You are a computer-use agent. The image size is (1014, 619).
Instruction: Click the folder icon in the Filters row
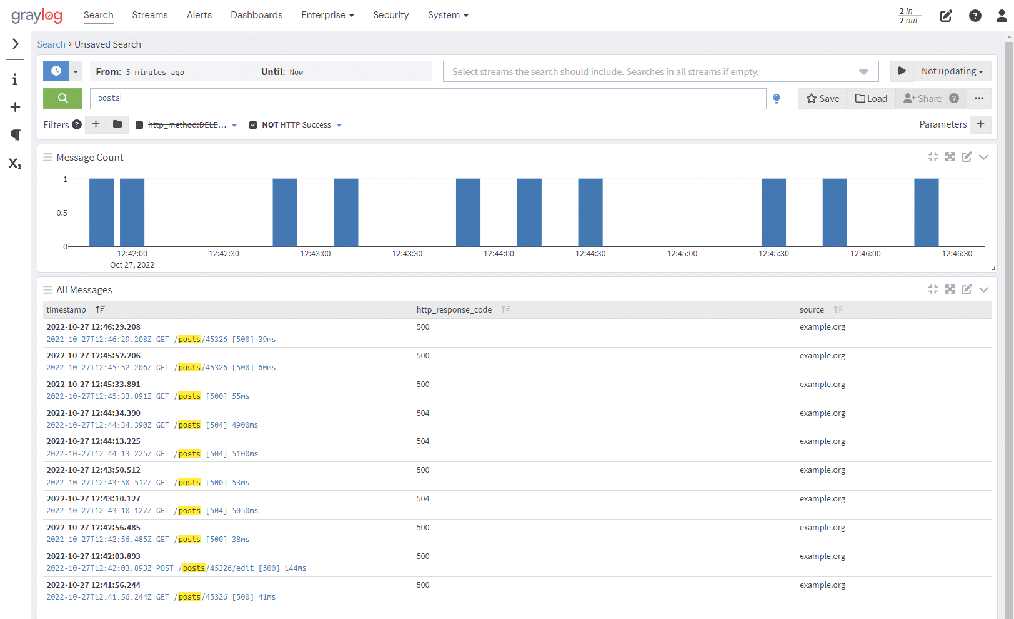117,124
